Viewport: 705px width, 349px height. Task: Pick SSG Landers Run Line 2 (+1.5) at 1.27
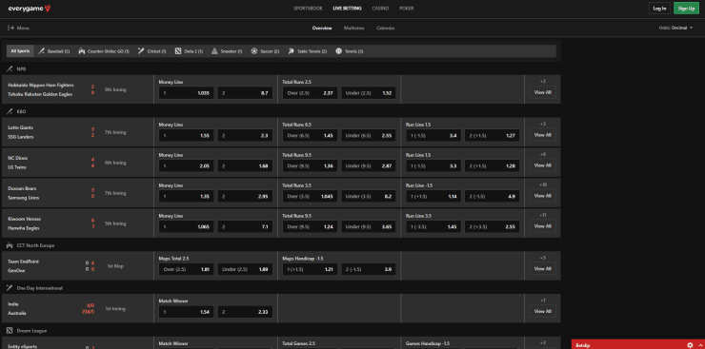493,135
